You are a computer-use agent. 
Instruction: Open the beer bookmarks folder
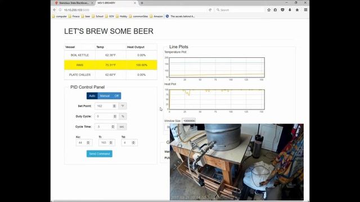(85, 16)
